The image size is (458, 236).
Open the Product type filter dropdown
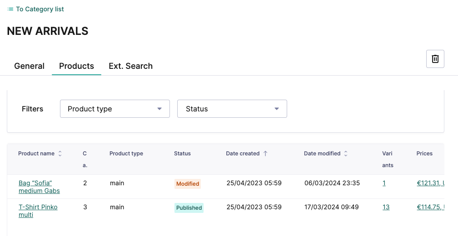(x=114, y=109)
